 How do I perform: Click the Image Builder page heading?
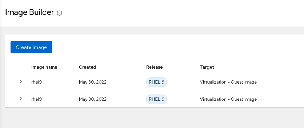click(30, 12)
